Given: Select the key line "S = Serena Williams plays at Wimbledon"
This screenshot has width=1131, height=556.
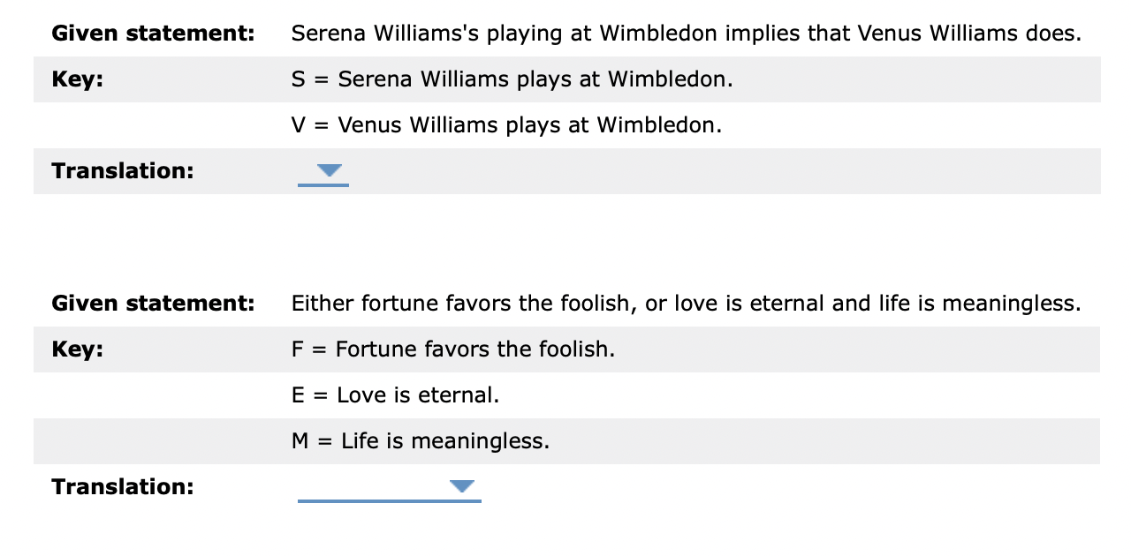Looking at the screenshot, I should coord(512,79).
